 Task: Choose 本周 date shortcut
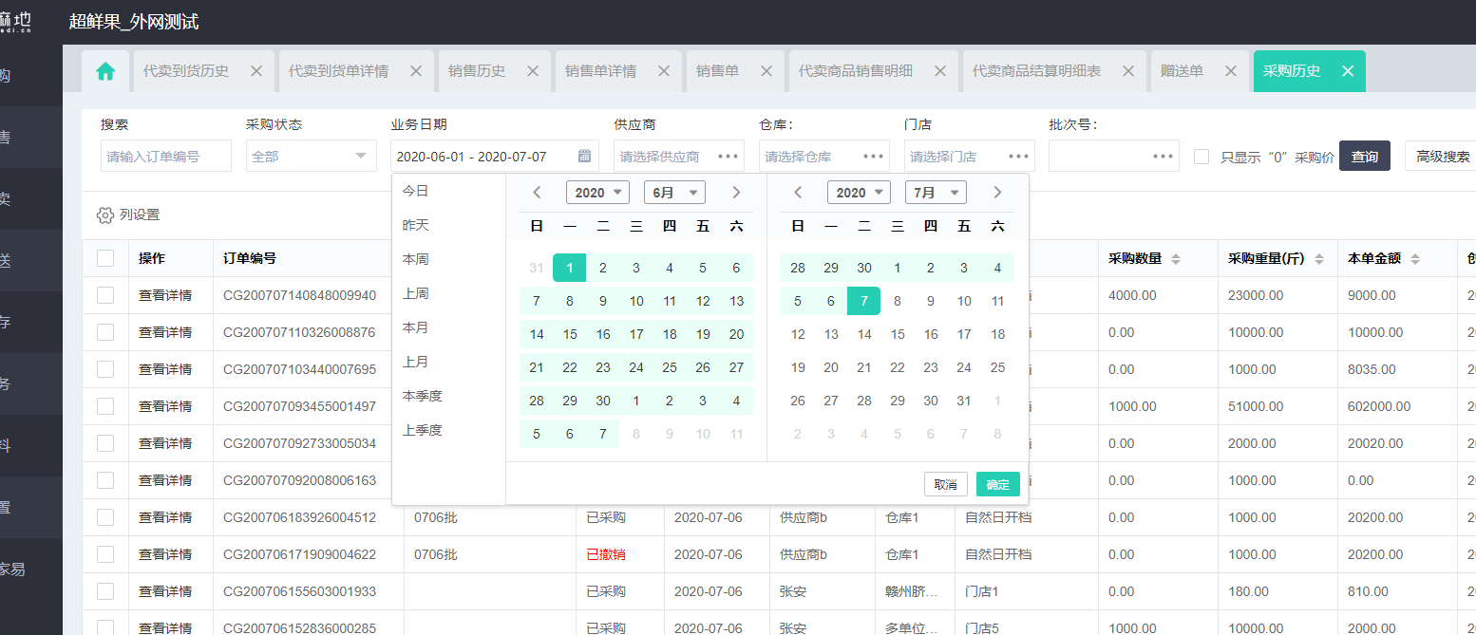coord(416,259)
